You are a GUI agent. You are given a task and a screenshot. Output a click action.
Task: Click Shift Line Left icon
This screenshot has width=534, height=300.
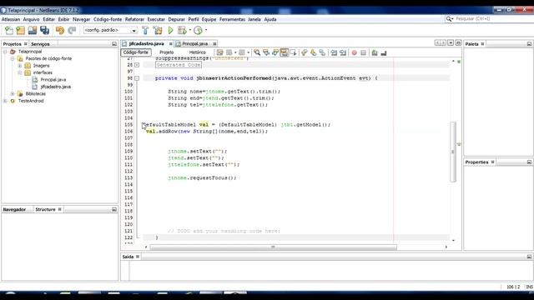pyautogui.click(x=334, y=52)
